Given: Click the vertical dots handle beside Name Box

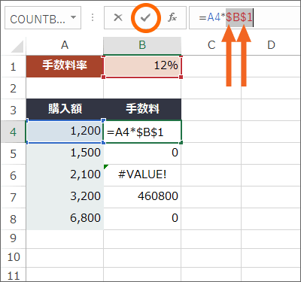Looking at the screenshot, I should 93,17.
